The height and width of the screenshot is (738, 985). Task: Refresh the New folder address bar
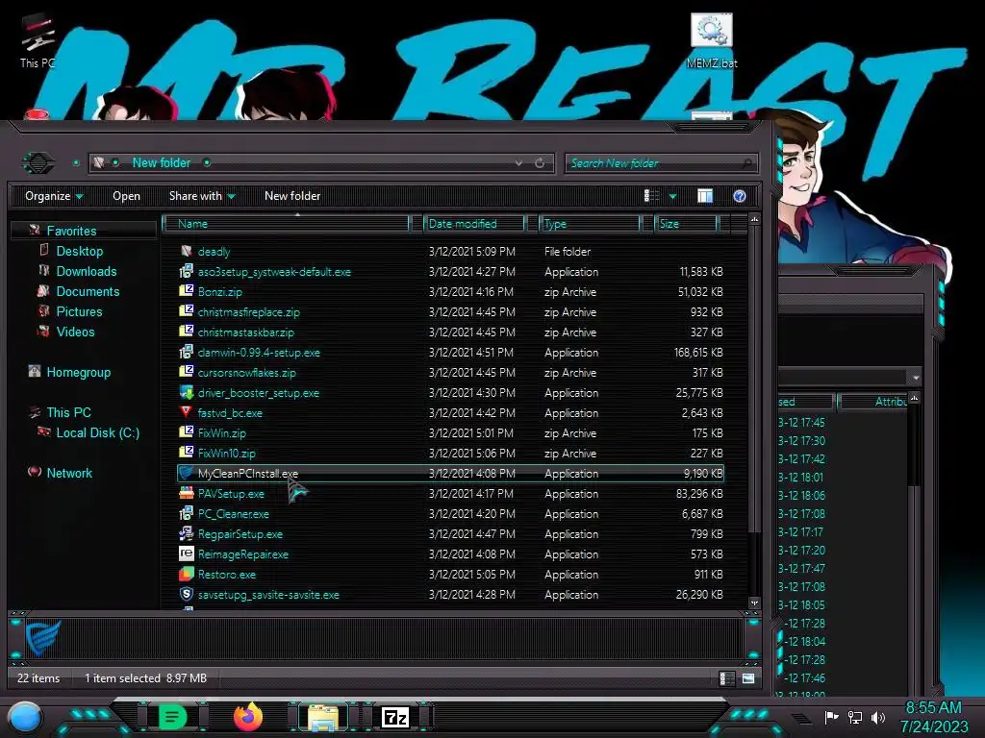[x=540, y=163]
